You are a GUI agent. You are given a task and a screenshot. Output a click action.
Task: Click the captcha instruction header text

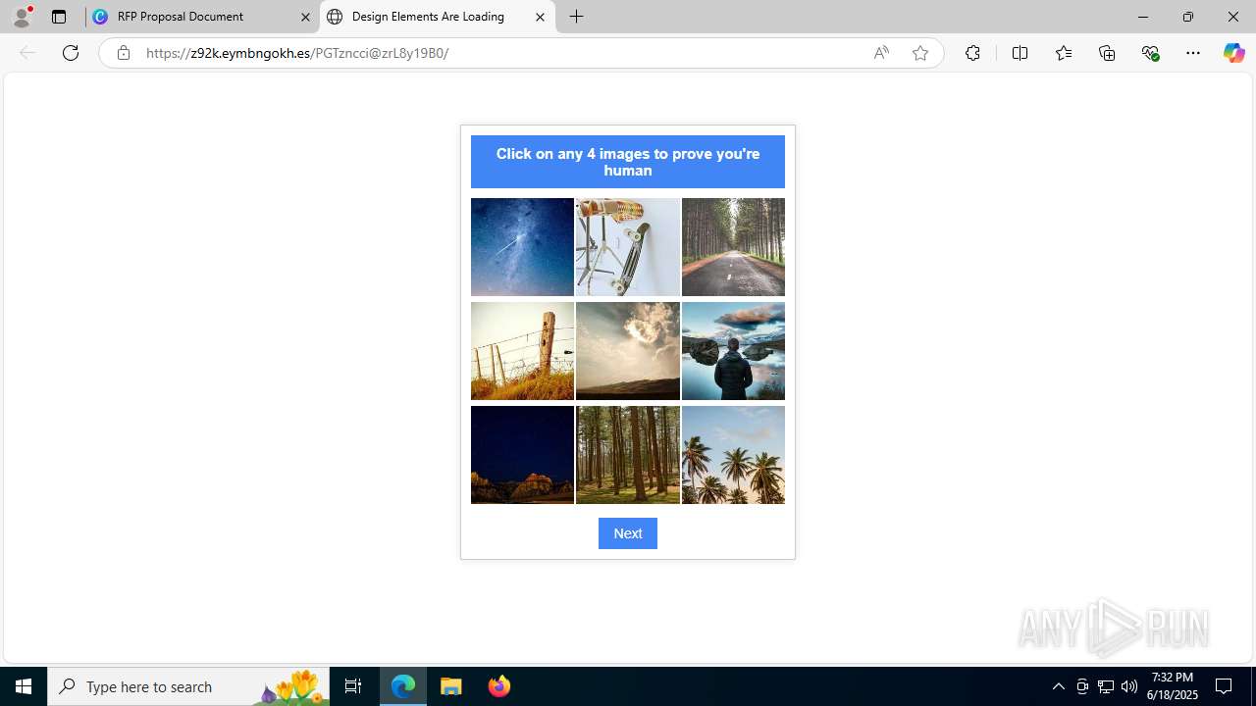point(628,162)
